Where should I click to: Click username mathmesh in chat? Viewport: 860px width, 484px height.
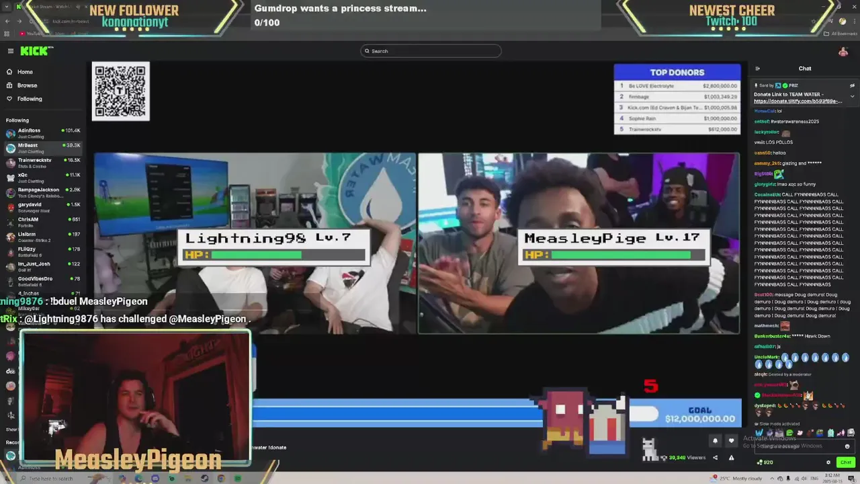767,326
